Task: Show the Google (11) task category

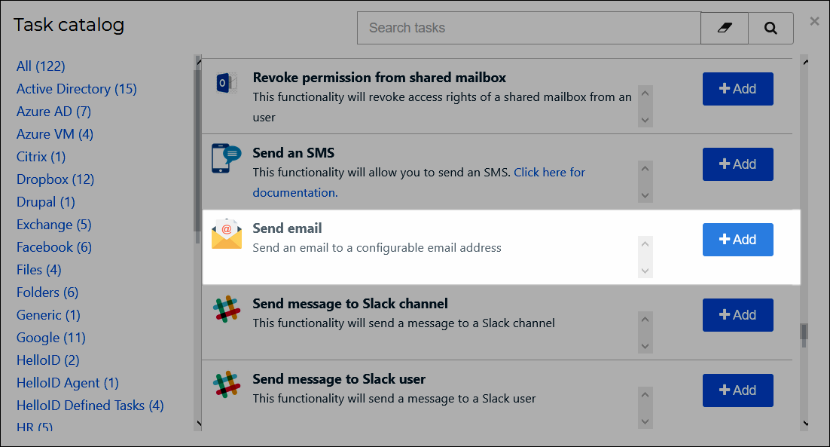Action: tap(50, 338)
